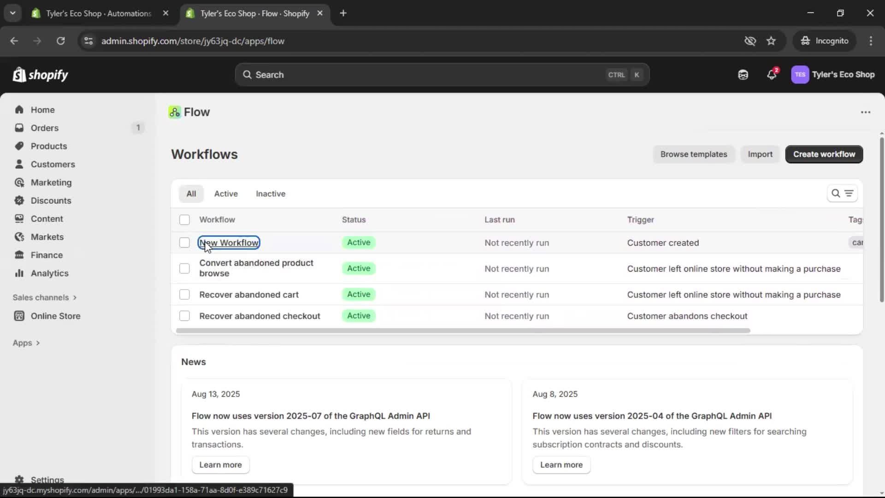
Task: Select the Discounts tag icon
Action: 19,201
